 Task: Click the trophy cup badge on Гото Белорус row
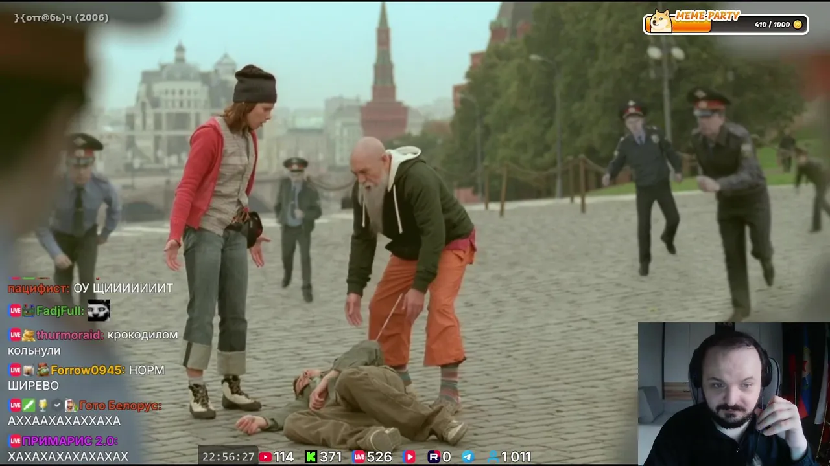pos(42,405)
